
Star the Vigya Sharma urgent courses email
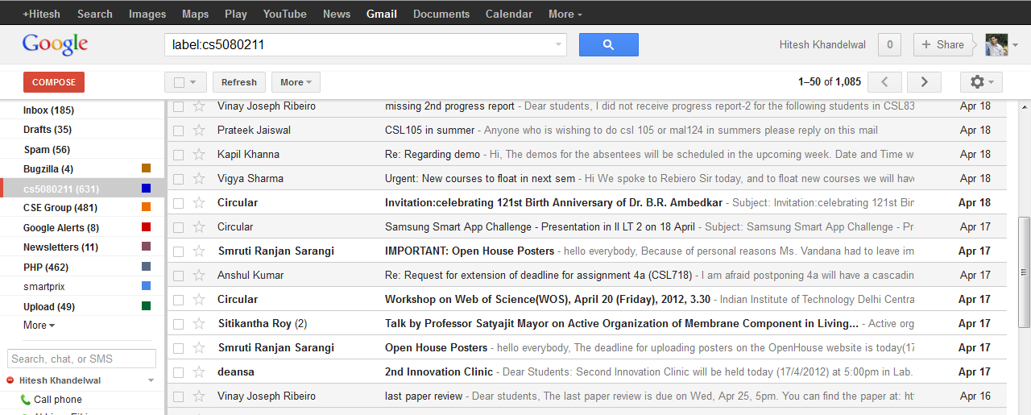click(199, 179)
